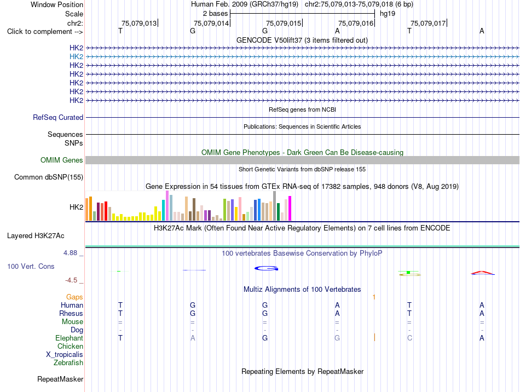Click the Human species label
The width and height of the screenshot is (520, 392).
click(x=72, y=305)
